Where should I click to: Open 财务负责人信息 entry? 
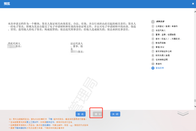162,55
